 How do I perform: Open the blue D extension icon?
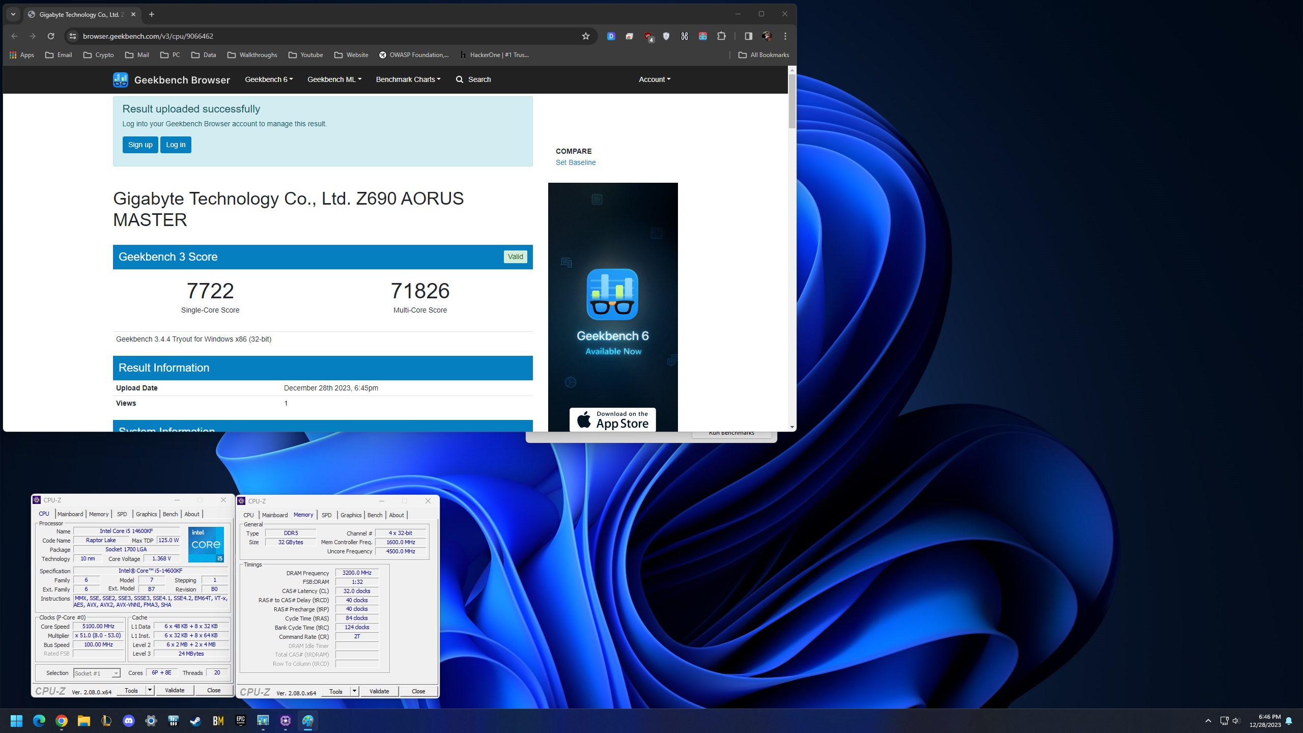click(611, 36)
